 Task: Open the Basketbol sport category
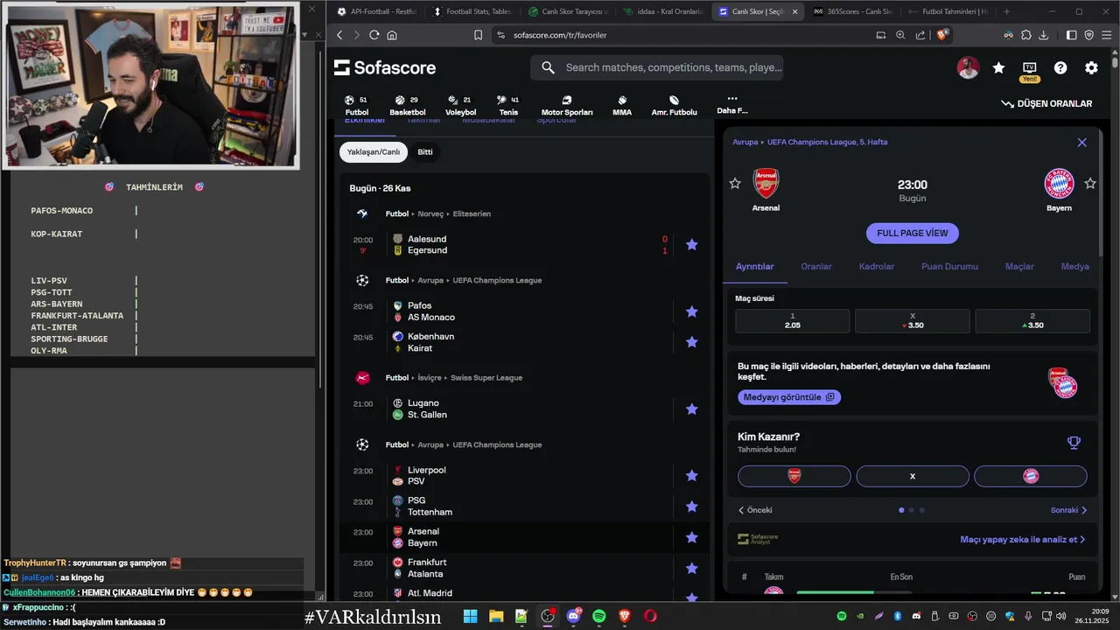click(407, 106)
